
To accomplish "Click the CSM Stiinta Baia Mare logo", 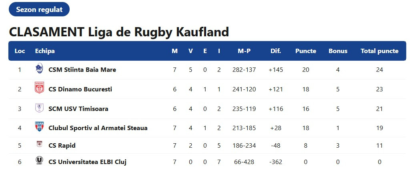I will 39,69.
